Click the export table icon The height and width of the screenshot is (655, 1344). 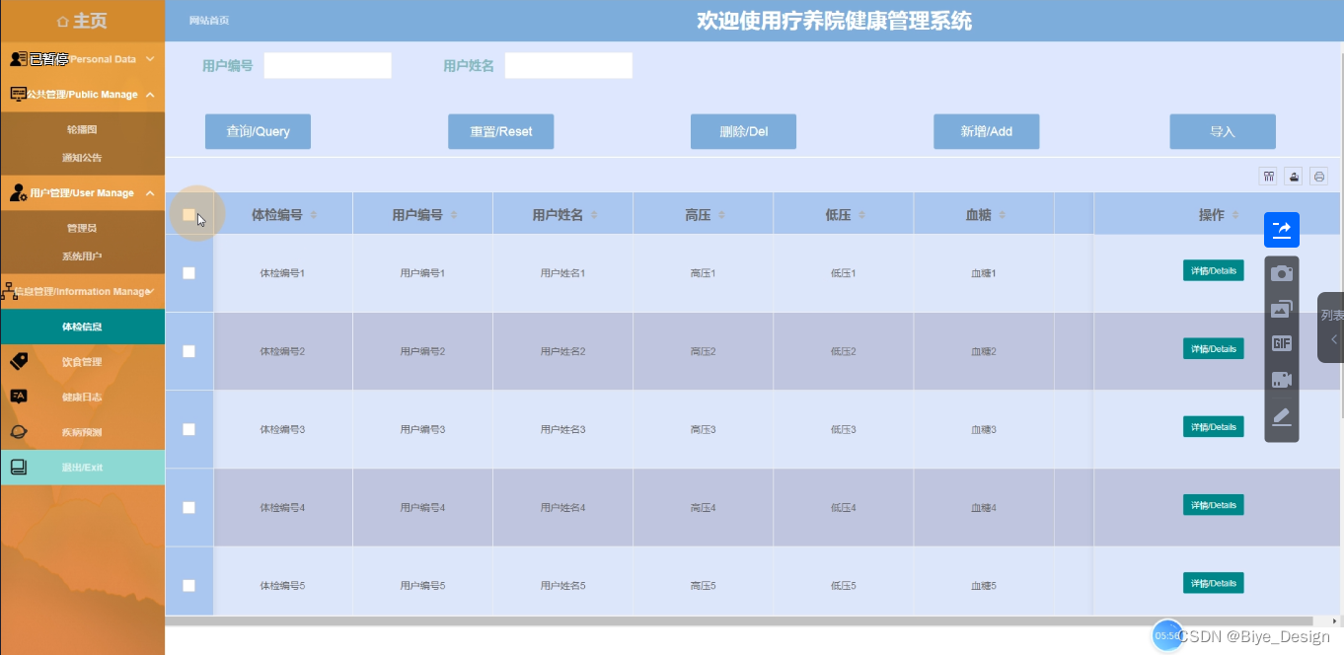pyautogui.click(x=1294, y=177)
